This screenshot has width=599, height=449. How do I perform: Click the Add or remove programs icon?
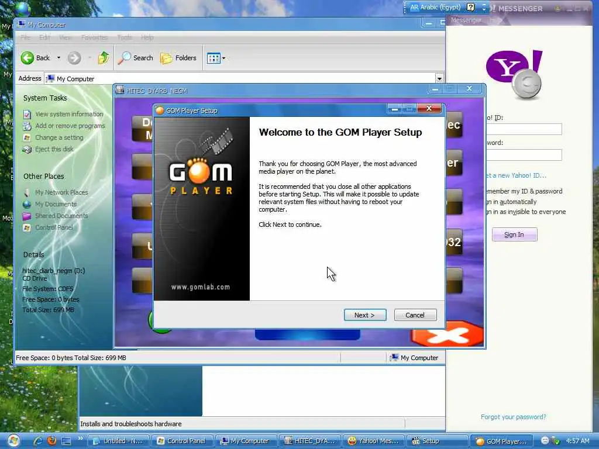tap(27, 126)
